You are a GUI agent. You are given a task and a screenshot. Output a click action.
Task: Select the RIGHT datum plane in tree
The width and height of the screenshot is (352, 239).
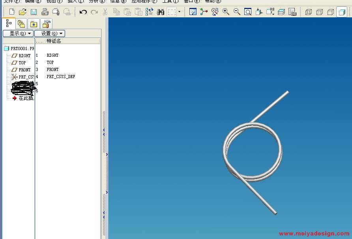[x=24, y=56]
